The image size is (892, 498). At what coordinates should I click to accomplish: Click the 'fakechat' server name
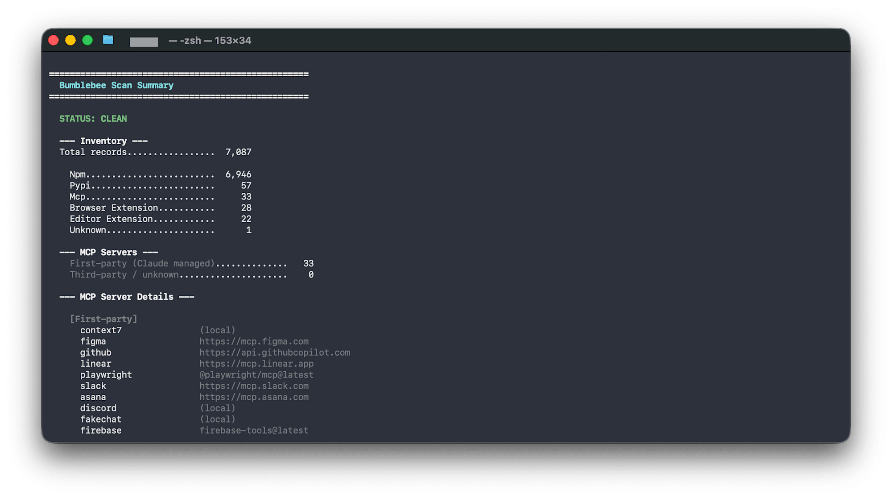tap(101, 420)
